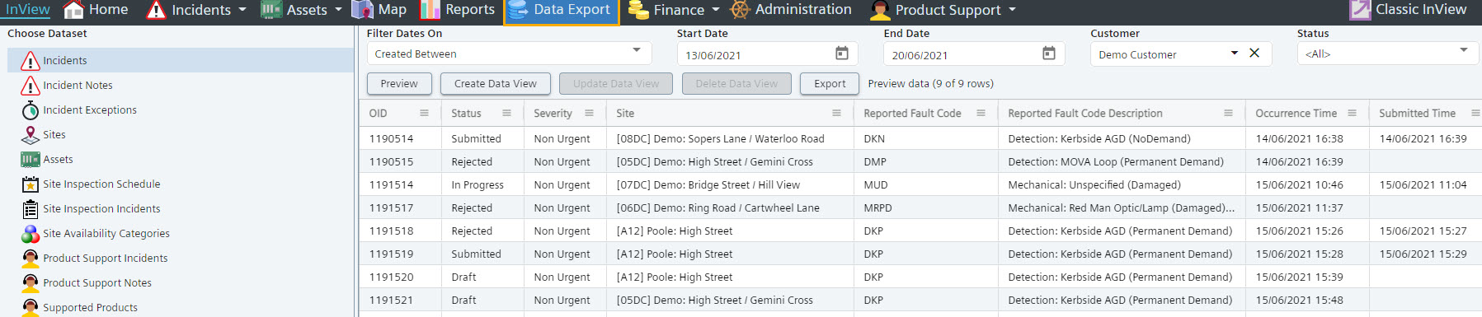Select the Incidents dataset
The width and height of the screenshot is (1482, 317).
click(181, 60)
